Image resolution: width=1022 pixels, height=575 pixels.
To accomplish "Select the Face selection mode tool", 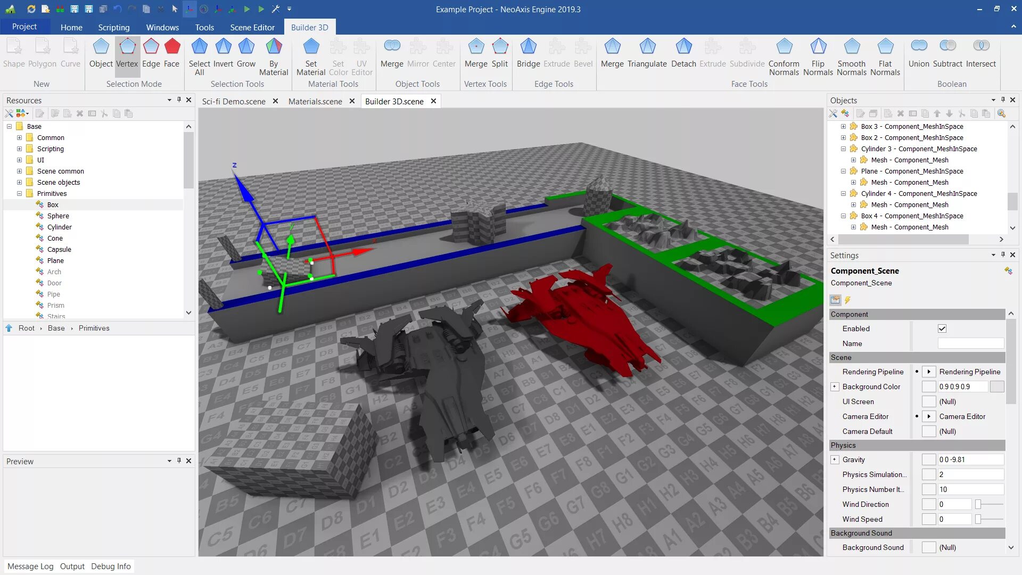I will tap(171, 53).
